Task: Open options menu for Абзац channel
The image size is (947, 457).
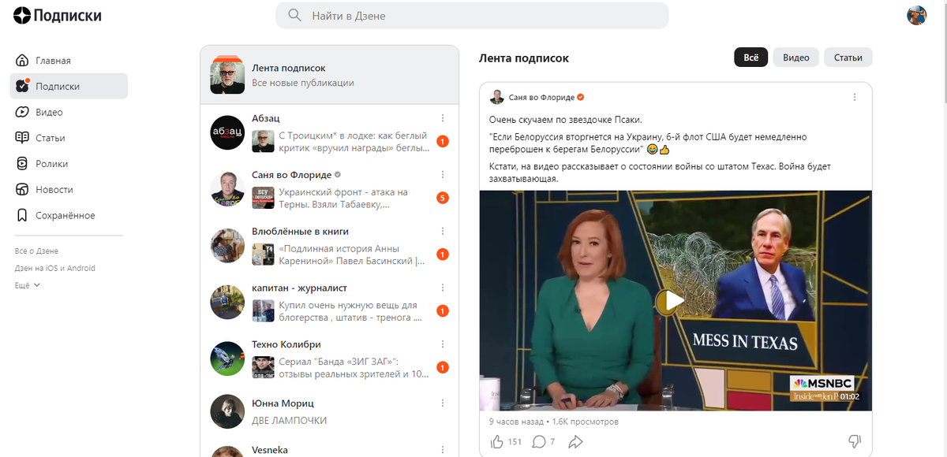Action: click(443, 118)
